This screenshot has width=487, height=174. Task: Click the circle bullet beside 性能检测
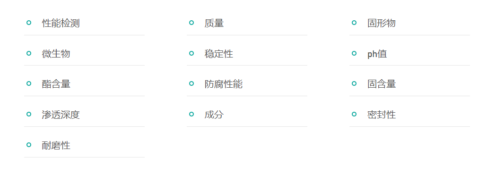[x=29, y=23]
